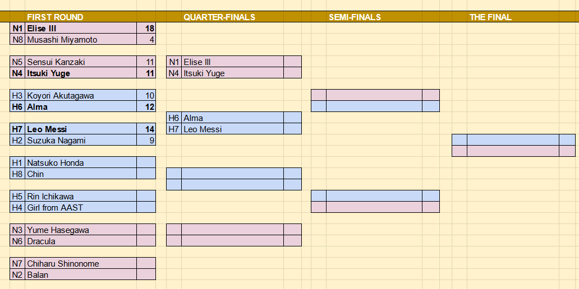Click the empty score cell for Rin Ichikawa
The width and height of the screenshot is (579, 289).
[x=146, y=196]
